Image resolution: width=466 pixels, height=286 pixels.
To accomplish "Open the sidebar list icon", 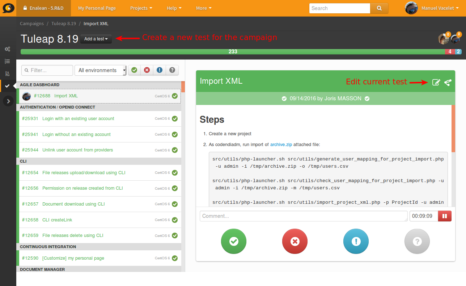I will pos(7,61).
